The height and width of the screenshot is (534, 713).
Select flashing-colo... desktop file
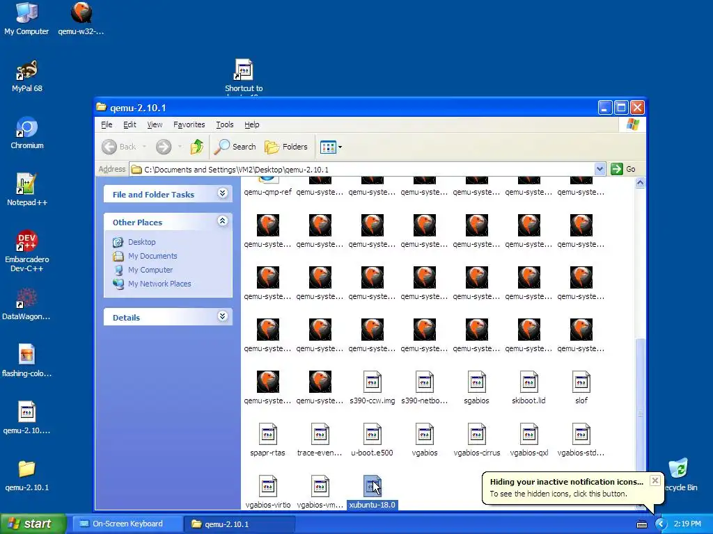pyautogui.click(x=27, y=361)
